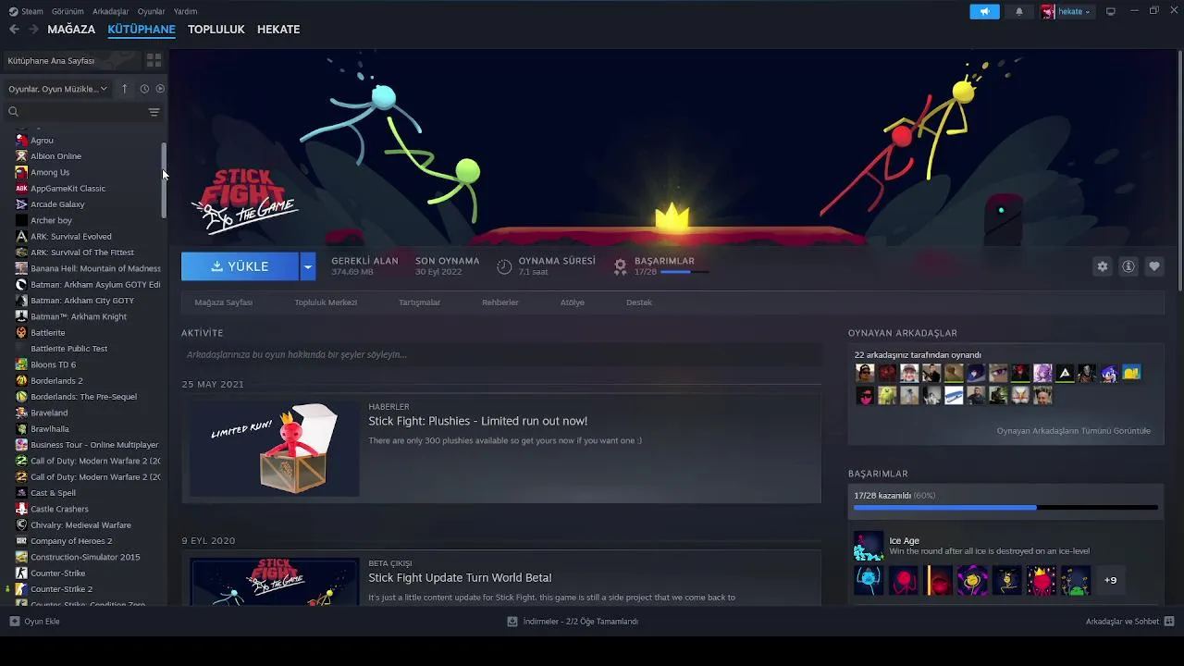The image size is (1184, 666).
Task: Open the Yardım menu
Action: point(185,11)
